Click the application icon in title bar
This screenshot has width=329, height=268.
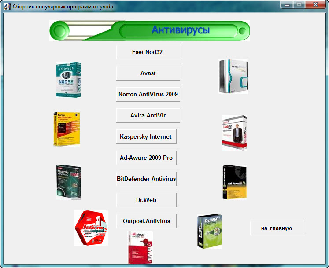point(7,7)
